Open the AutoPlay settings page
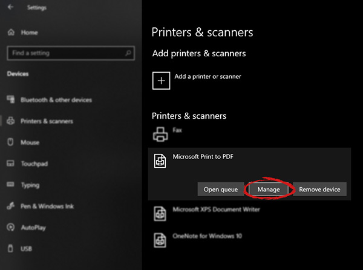 (33, 228)
